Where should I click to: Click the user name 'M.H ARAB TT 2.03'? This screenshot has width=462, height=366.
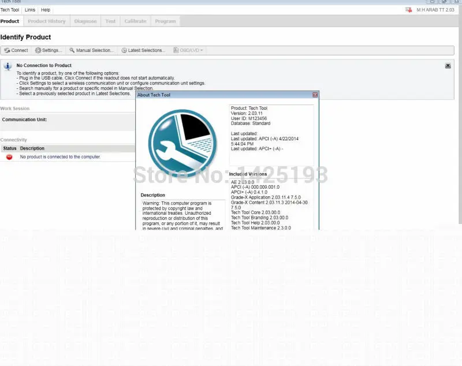point(435,10)
